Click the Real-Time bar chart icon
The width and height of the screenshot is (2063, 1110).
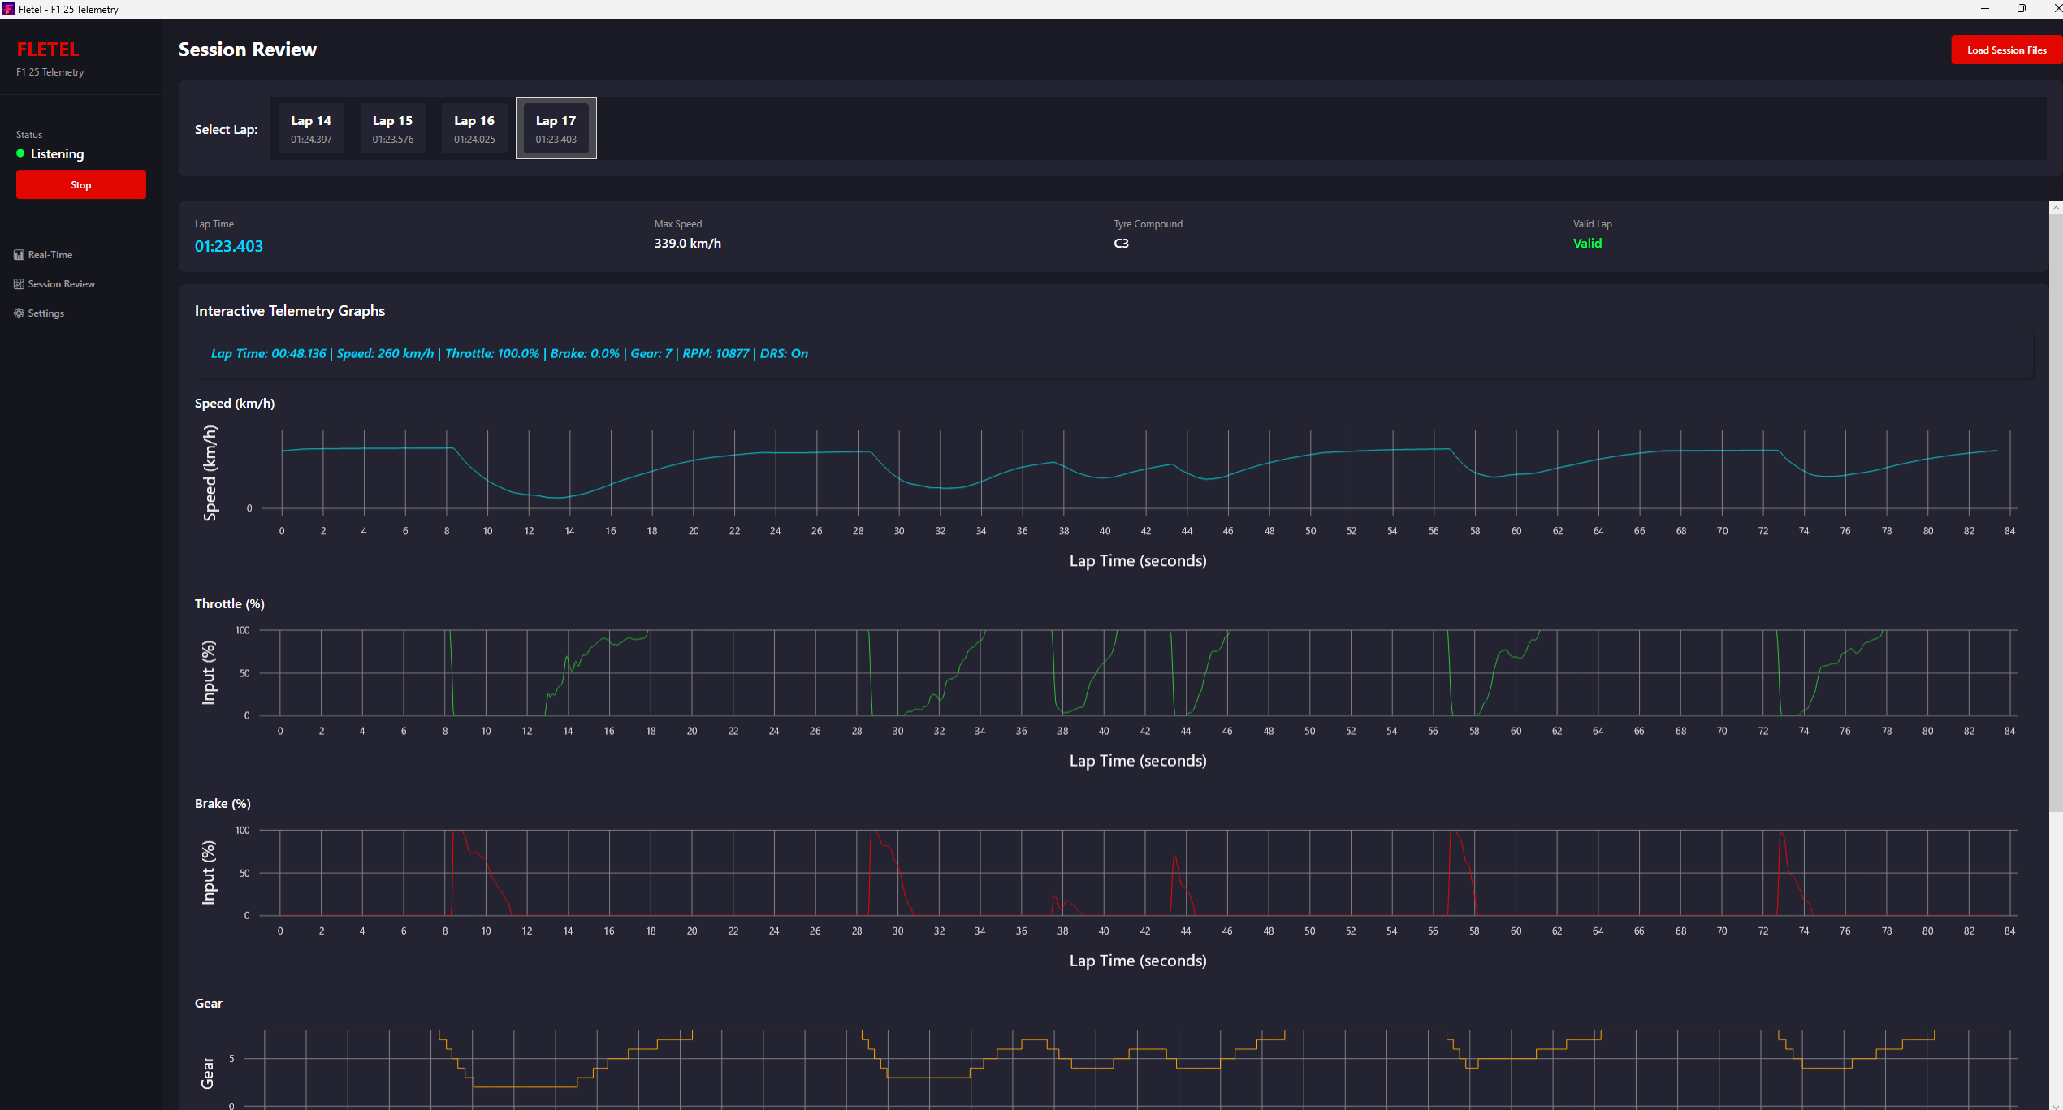tap(19, 255)
